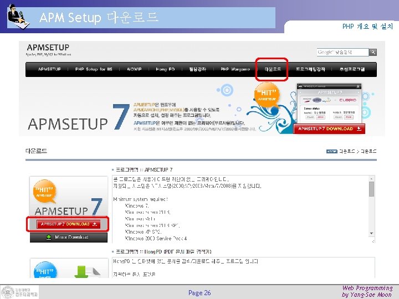Click the banner APMSETUP 7 DOWNLOAD button
The width and height of the screenshot is (399, 299).
[x=329, y=128]
